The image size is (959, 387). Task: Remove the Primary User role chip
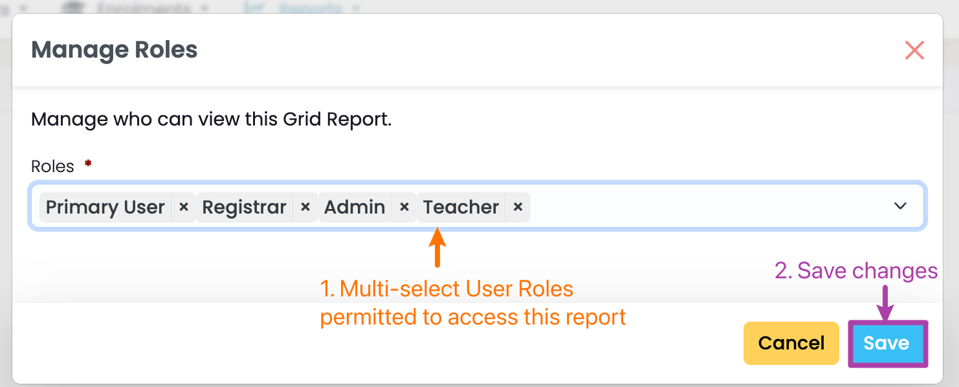[184, 207]
